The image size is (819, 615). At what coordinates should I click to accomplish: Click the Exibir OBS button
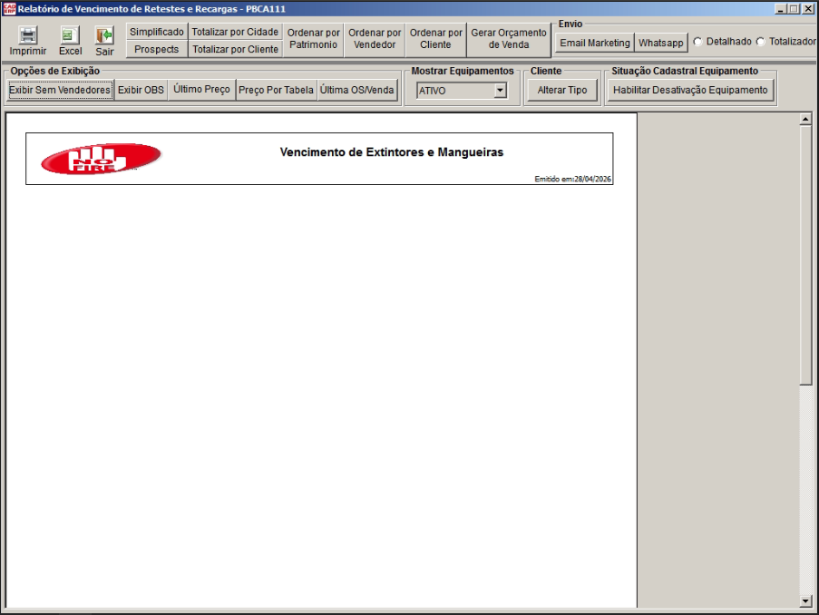click(x=141, y=90)
